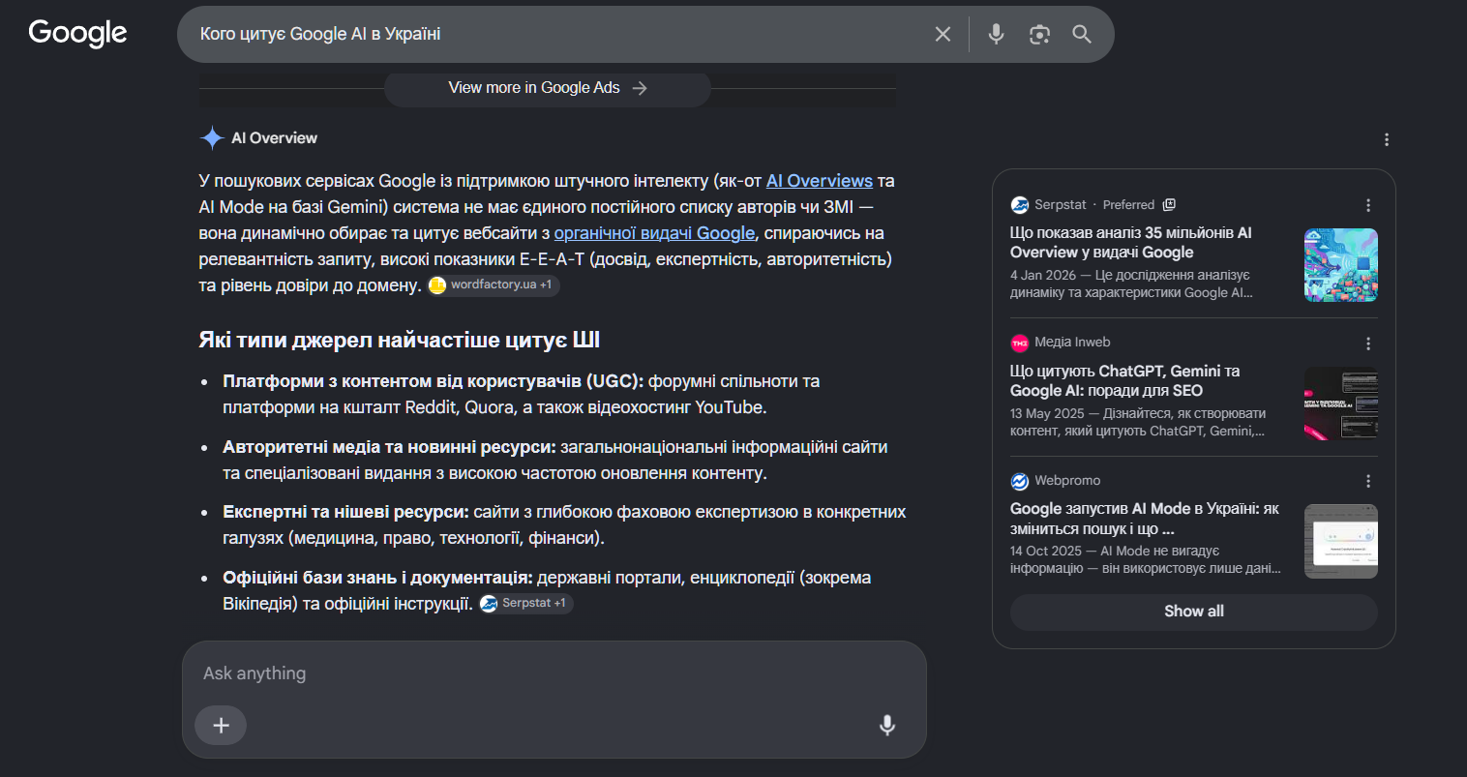
Task: Click the AI Overview label text
Action: tap(275, 138)
